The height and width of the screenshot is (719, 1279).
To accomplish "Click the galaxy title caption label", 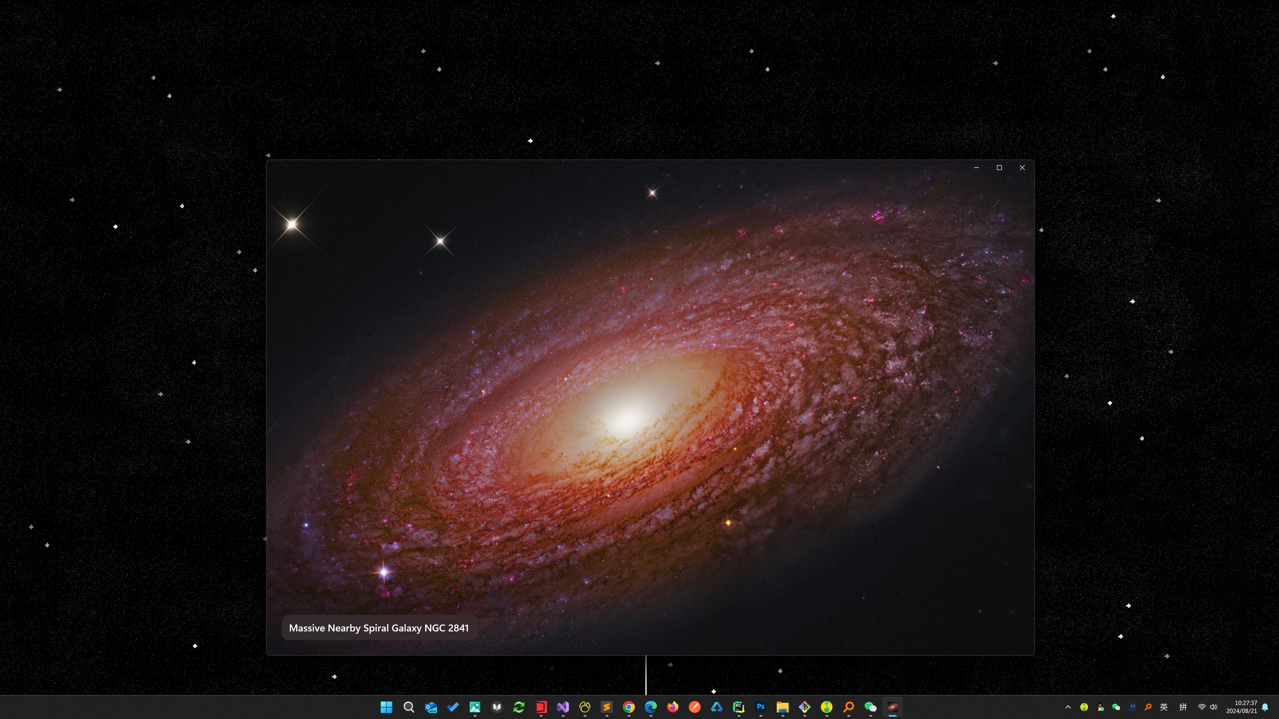I will (378, 628).
